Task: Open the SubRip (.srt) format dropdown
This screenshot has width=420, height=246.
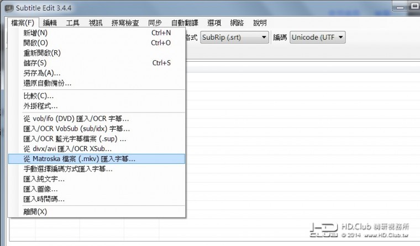Action: (234, 37)
